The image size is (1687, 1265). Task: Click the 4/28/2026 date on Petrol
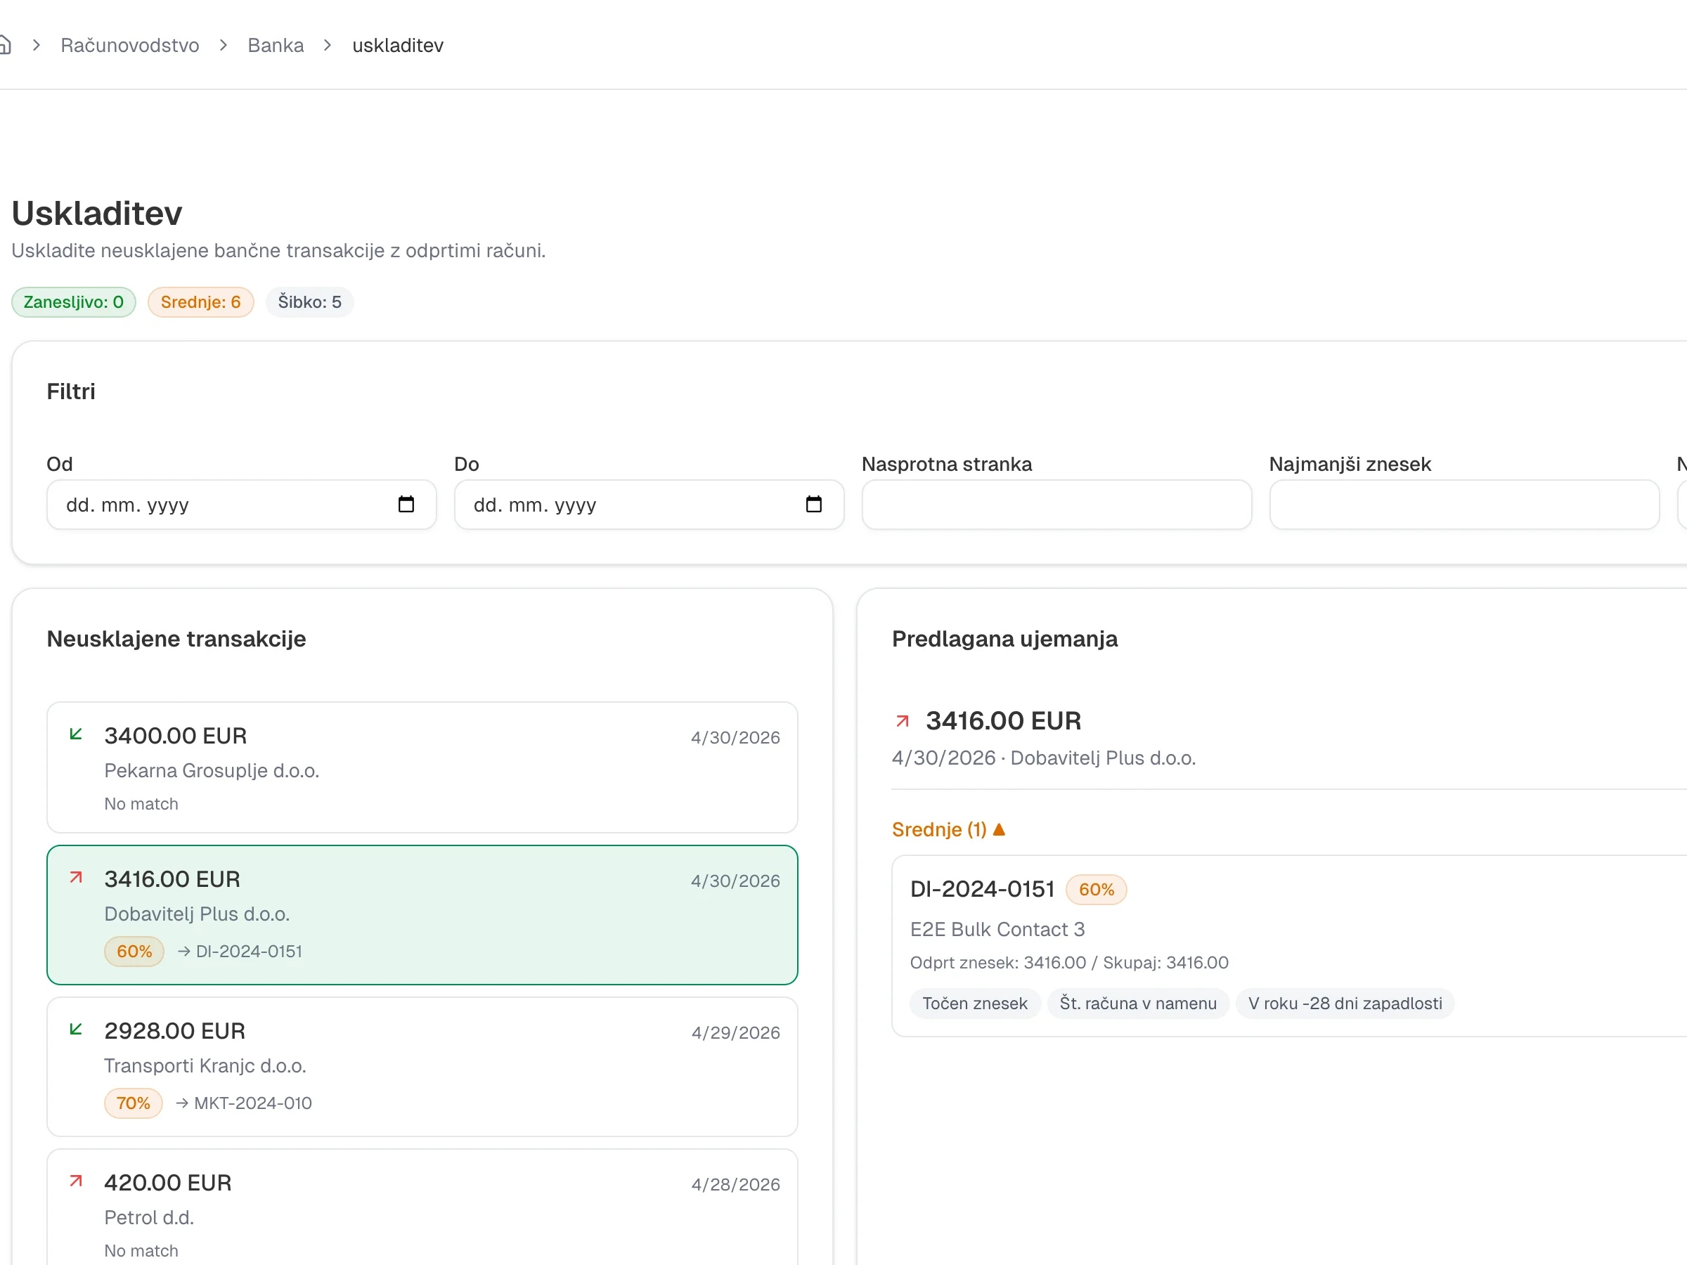click(735, 1184)
